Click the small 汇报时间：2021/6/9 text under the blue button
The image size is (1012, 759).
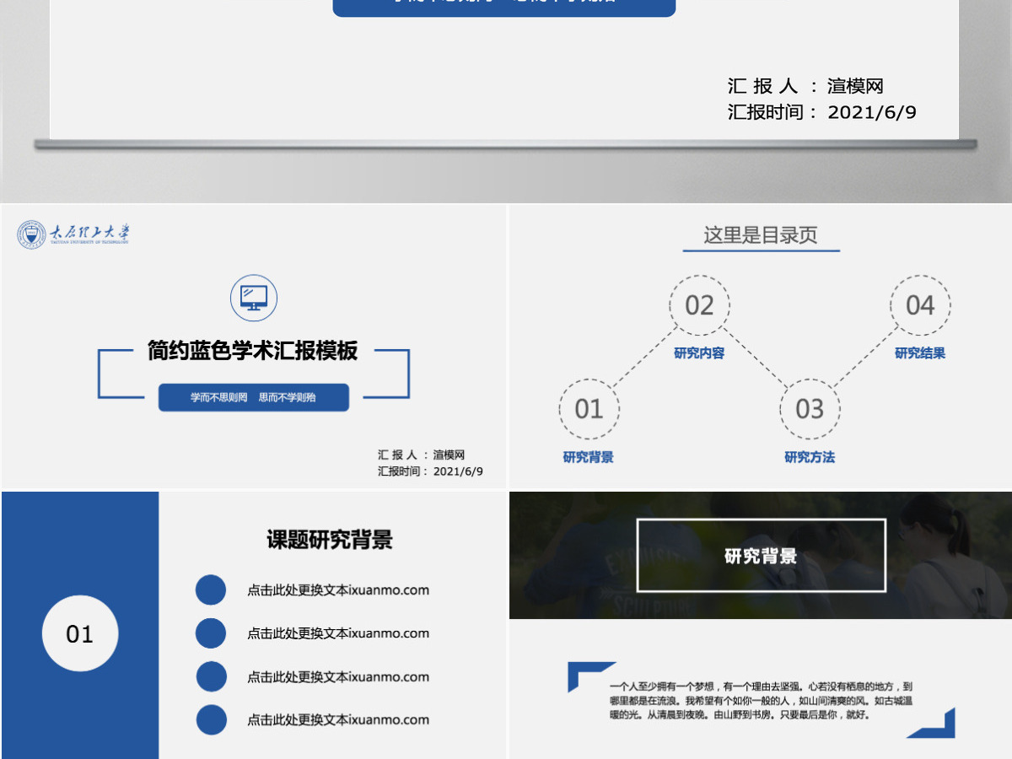point(431,471)
